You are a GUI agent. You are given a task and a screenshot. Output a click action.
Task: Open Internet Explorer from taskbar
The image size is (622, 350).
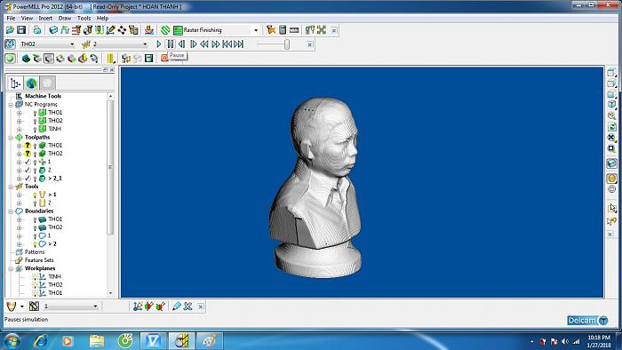(41, 341)
